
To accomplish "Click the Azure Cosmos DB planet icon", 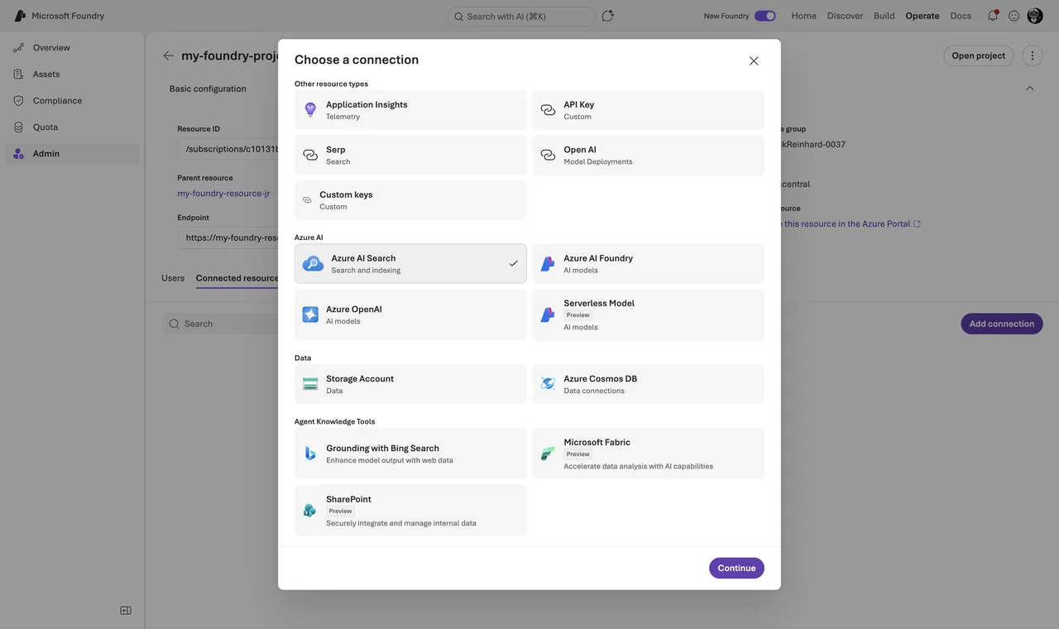I will (548, 384).
